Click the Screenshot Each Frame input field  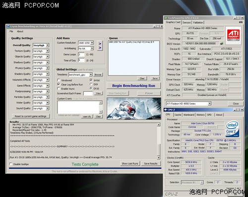(88, 93)
